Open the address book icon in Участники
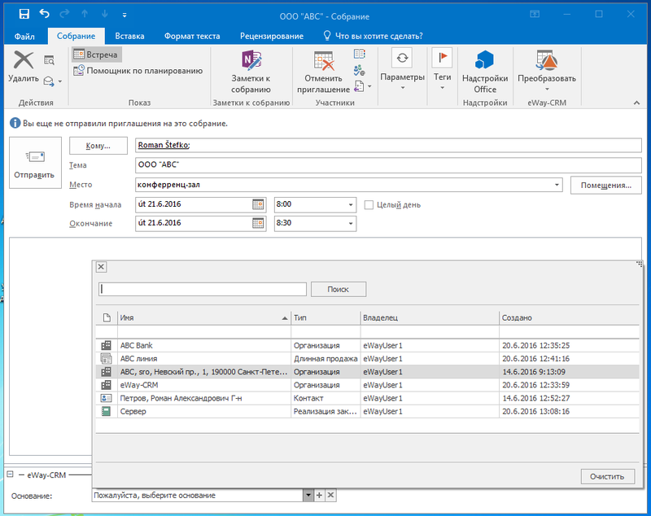This screenshot has height=516, width=651. tap(360, 54)
